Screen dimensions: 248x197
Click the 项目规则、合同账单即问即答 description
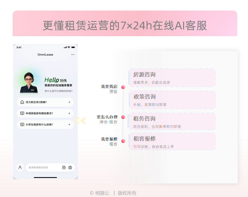point(157,126)
